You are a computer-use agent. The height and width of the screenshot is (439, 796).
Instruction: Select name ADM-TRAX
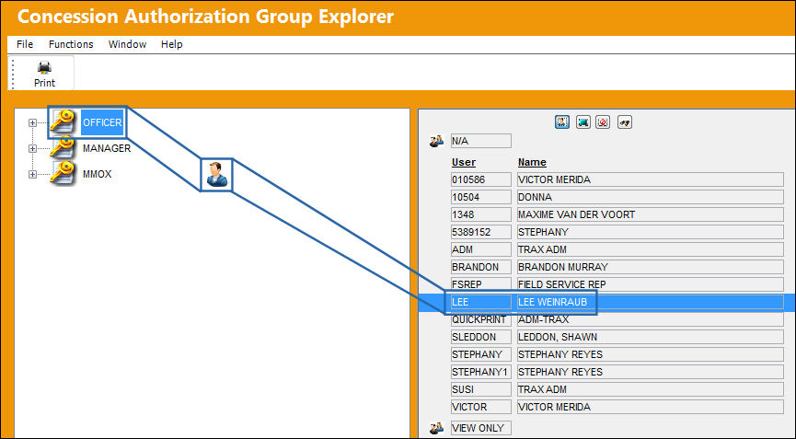[x=651, y=319]
